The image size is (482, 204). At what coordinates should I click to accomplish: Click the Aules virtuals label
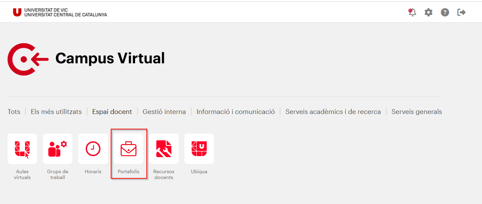coord(22,175)
